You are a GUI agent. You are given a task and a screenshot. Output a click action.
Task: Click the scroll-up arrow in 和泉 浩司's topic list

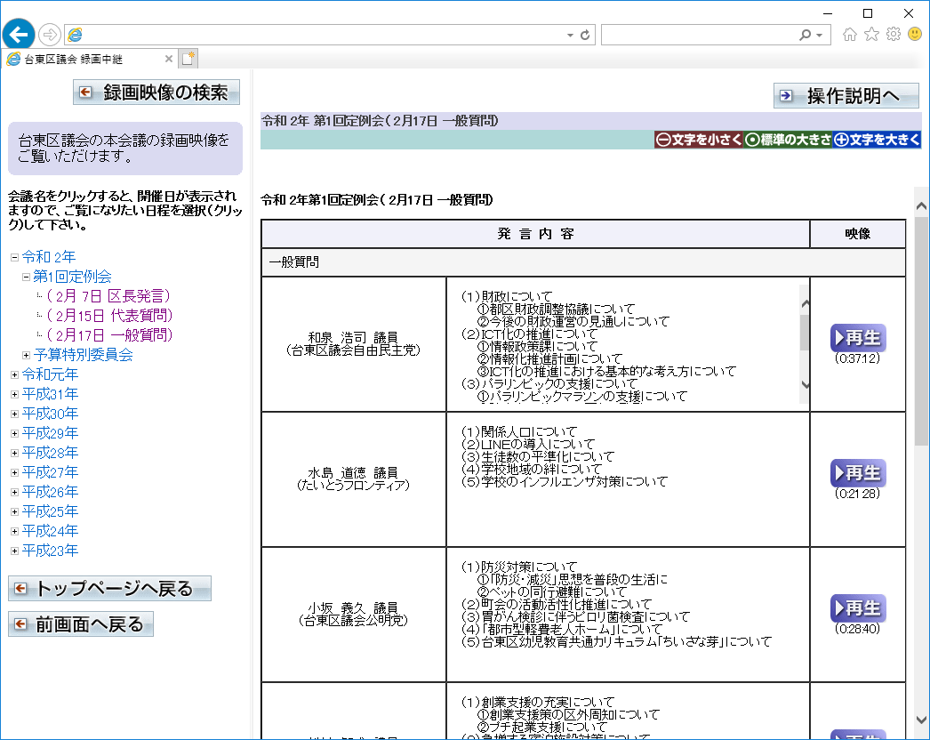(805, 304)
